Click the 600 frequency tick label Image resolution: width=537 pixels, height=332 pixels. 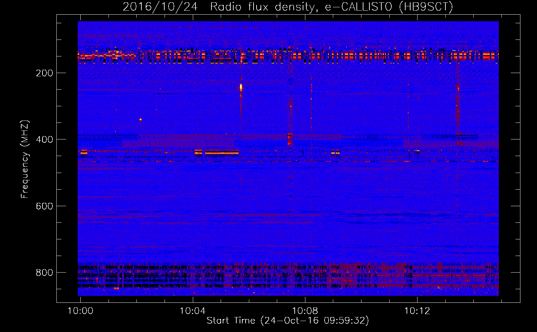(x=44, y=206)
